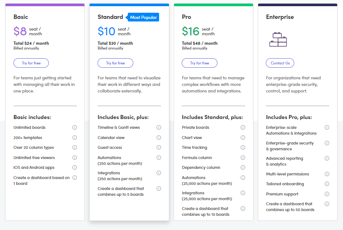
Task: Start the Pro plan free trial
Action: pyautogui.click(x=200, y=63)
